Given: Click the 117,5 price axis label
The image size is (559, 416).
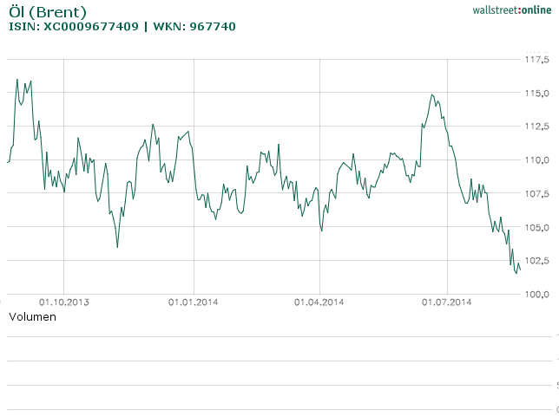Looking at the screenshot, I should point(536,60).
